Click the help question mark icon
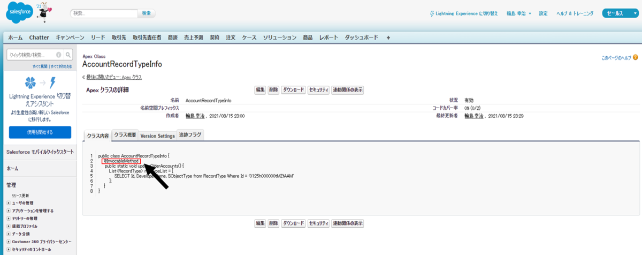Screen dimensions: 642x255 coord(636,57)
